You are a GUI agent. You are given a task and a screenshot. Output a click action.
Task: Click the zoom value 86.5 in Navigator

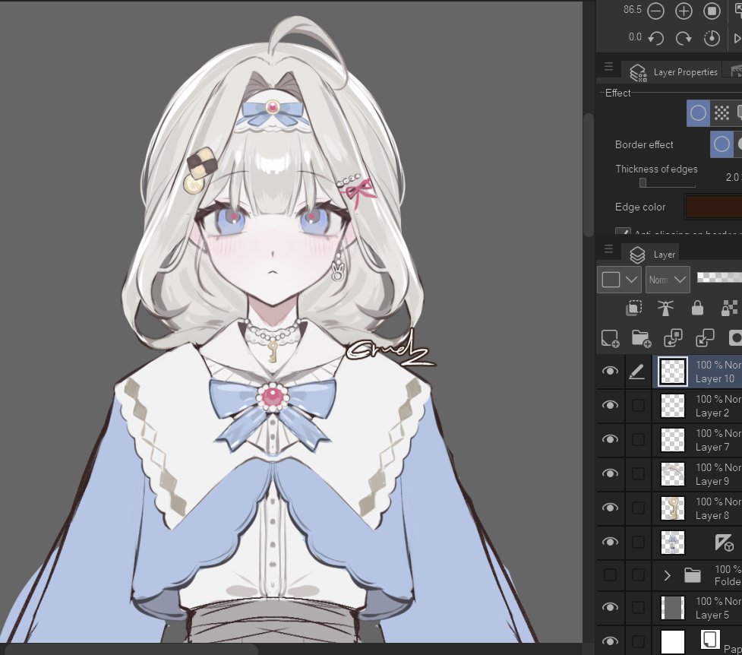click(x=632, y=9)
